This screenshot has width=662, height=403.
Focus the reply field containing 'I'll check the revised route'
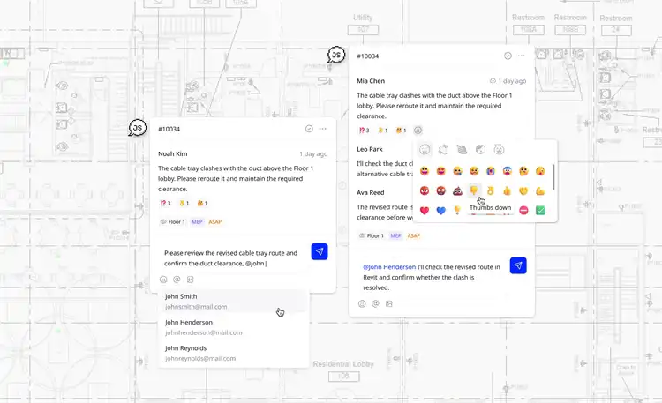433,277
